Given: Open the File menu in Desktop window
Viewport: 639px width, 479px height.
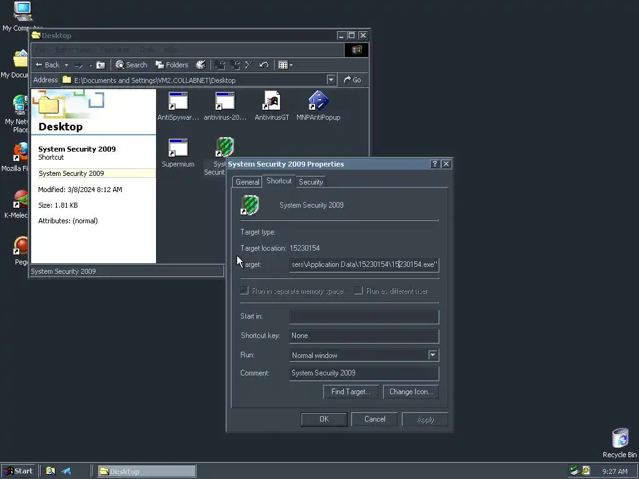Looking at the screenshot, I should (41, 50).
